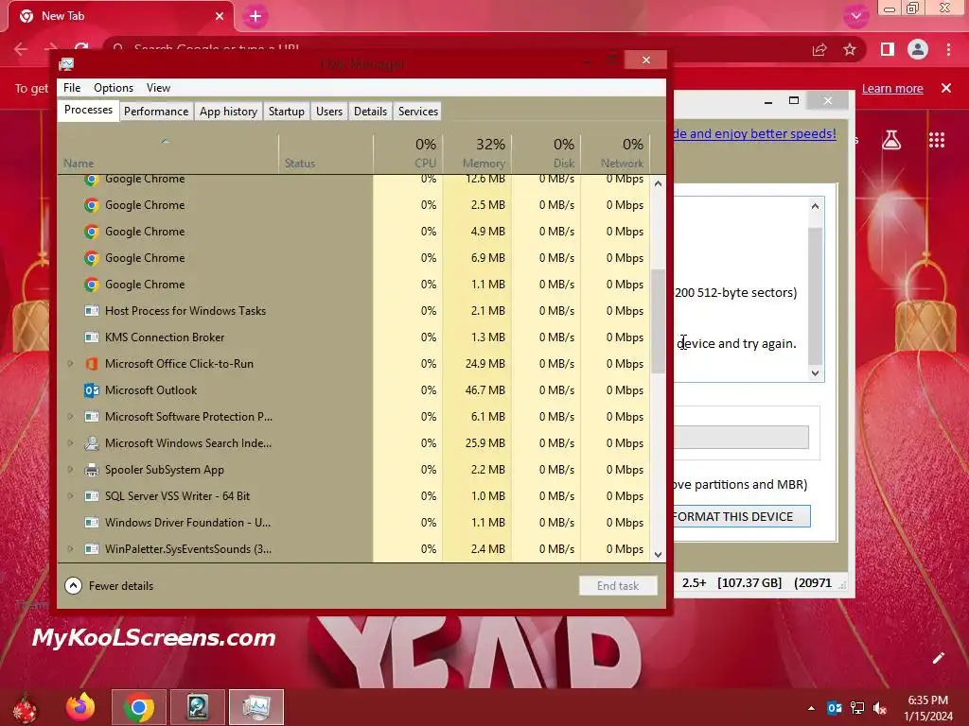This screenshot has width=969, height=726.
Task: Click the Spooler SubSystem App printer icon
Action: [x=92, y=470]
